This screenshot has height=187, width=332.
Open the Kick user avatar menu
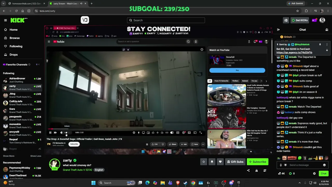(322, 20)
